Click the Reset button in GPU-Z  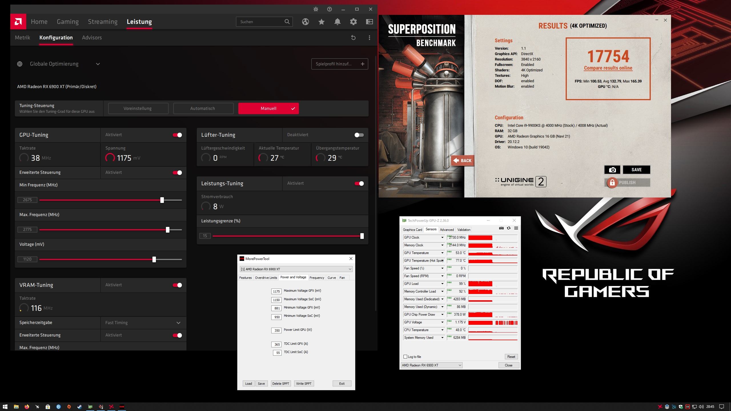(x=511, y=357)
